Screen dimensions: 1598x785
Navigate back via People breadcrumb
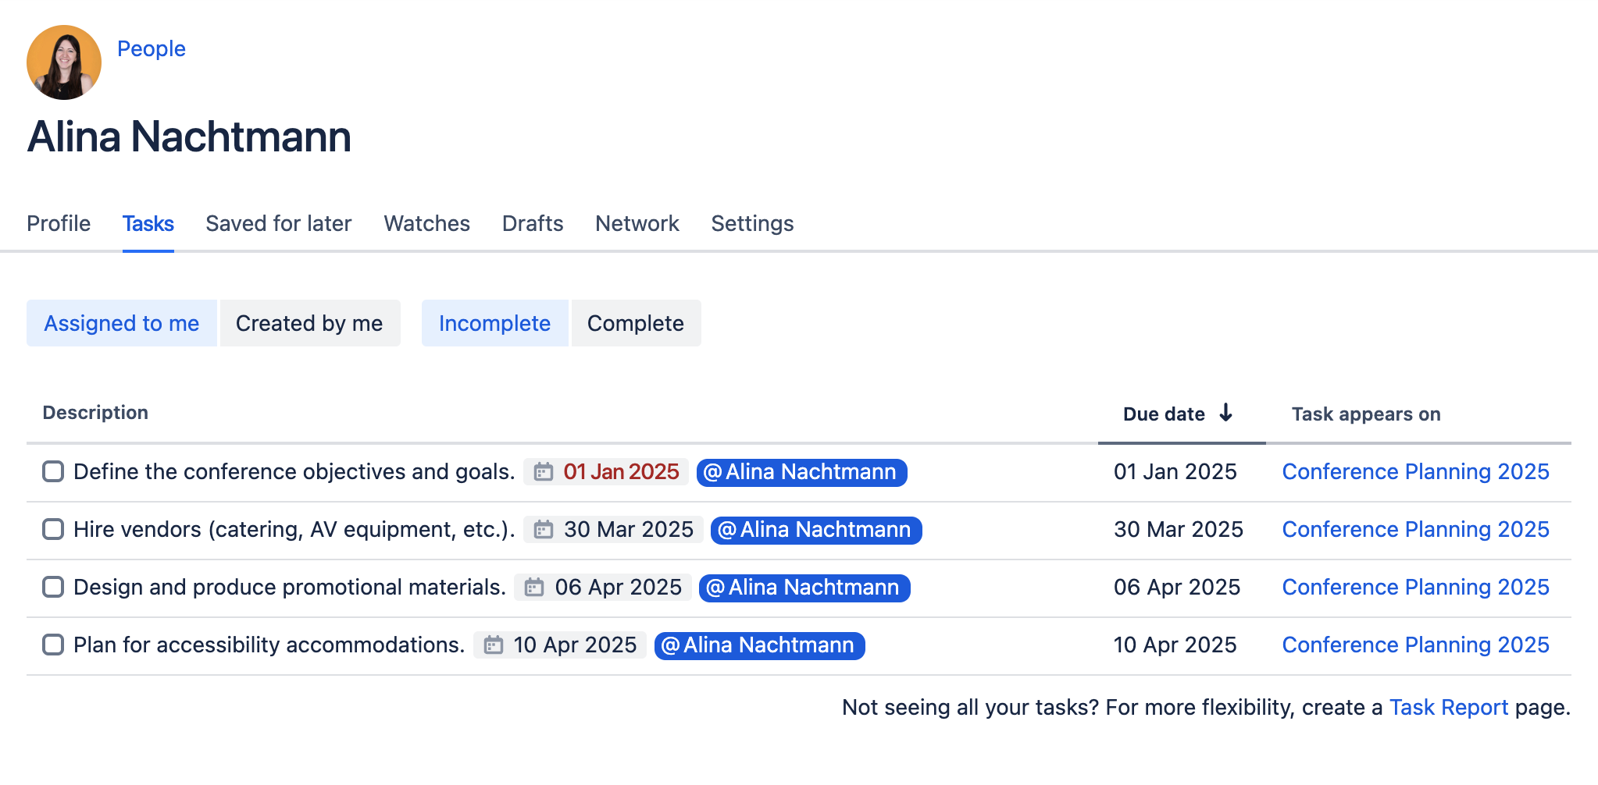point(151,48)
